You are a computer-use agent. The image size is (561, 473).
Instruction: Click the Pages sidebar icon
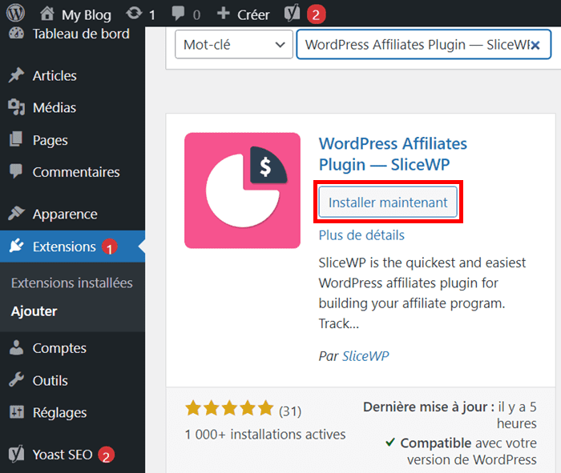16,139
